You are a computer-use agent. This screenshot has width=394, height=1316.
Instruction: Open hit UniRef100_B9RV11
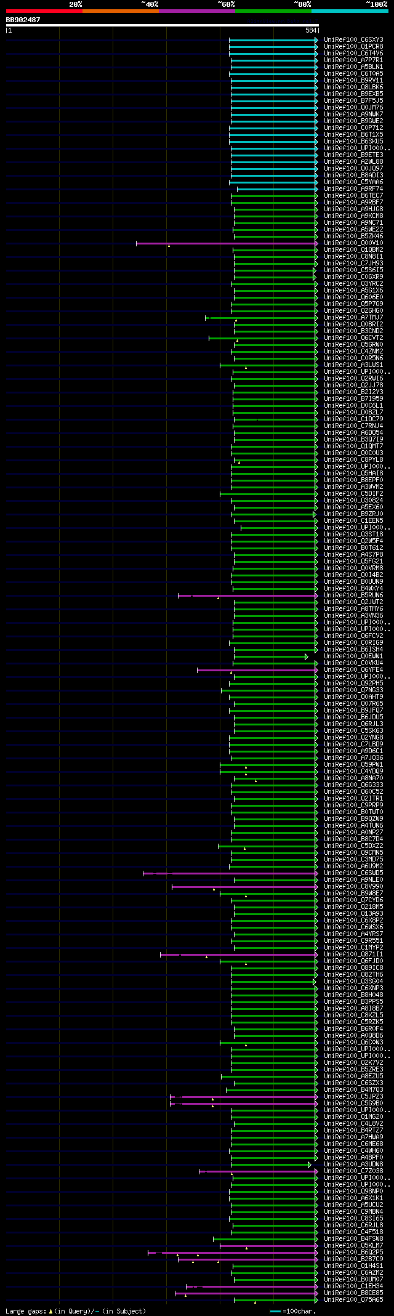tap(353, 80)
